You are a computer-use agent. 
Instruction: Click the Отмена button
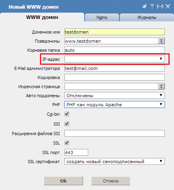(111, 181)
